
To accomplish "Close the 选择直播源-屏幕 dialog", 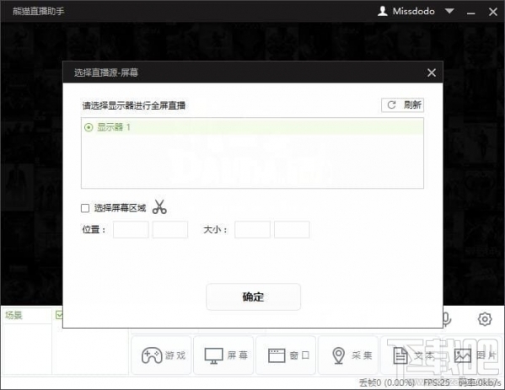I will 432,72.
